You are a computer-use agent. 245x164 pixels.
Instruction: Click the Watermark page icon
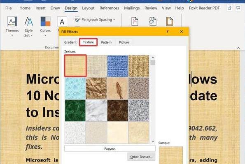point(135,21)
